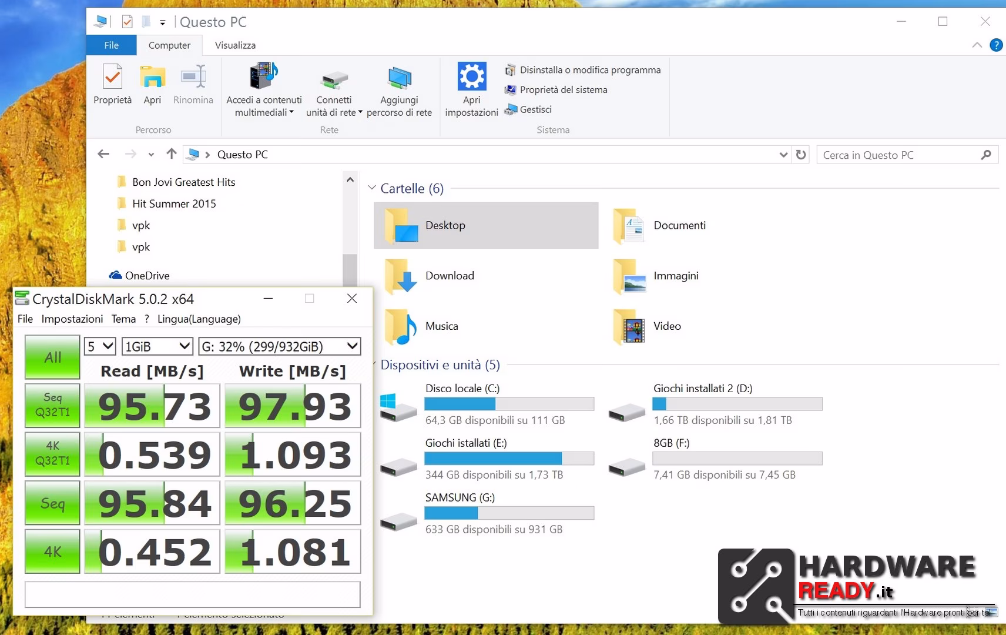
Task: Go up one level with up arrow
Action: coord(171,154)
